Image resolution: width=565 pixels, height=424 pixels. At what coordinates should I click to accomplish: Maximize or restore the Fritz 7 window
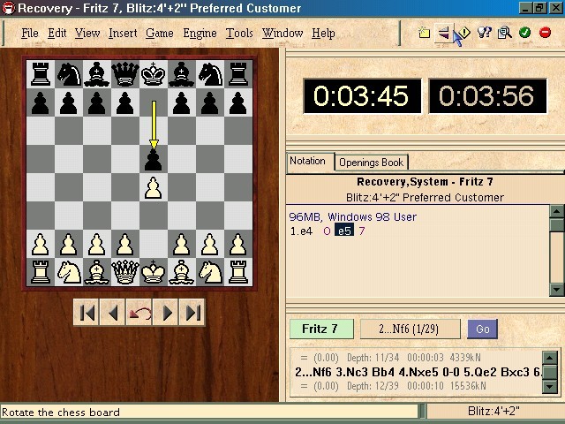pos(539,8)
